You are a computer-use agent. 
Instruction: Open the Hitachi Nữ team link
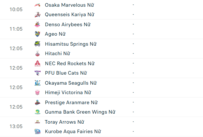[x=57, y=53]
